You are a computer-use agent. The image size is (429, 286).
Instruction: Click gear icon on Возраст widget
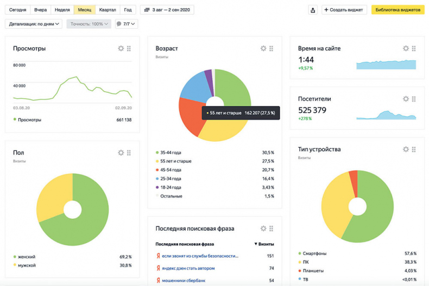click(263, 48)
